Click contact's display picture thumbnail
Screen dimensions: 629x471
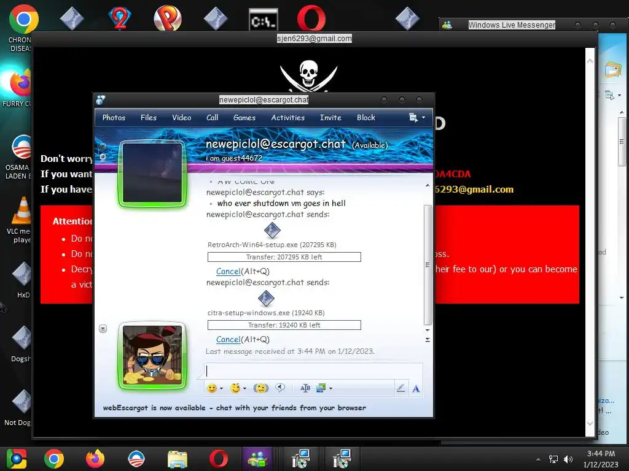[152, 174]
